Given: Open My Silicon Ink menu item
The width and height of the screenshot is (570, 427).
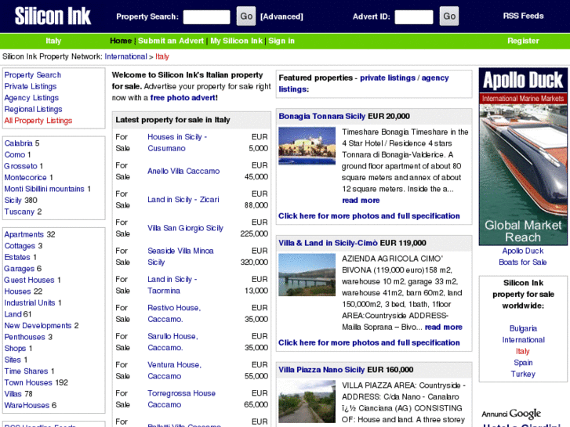Looking at the screenshot, I should click(x=236, y=41).
